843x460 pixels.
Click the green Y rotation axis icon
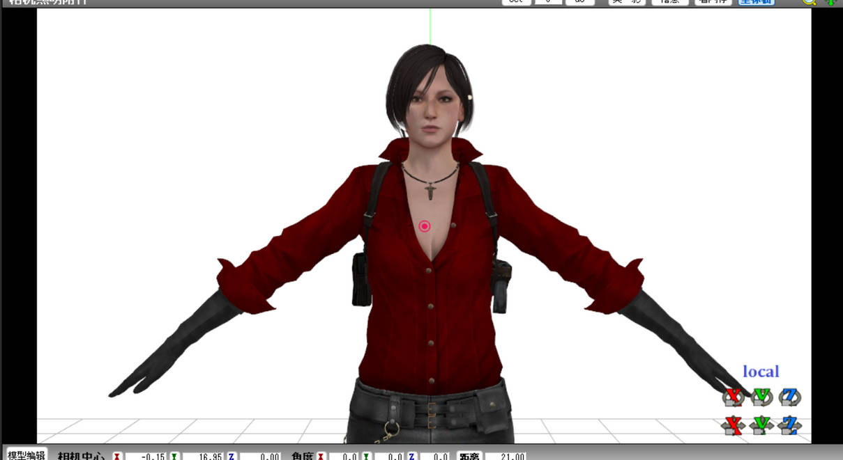pyautogui.click(x=761, y=397)
